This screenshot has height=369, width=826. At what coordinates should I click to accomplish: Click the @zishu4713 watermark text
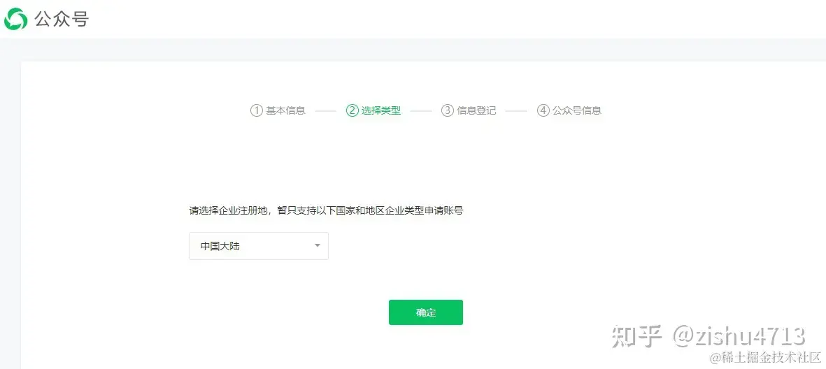click(739, 336)
